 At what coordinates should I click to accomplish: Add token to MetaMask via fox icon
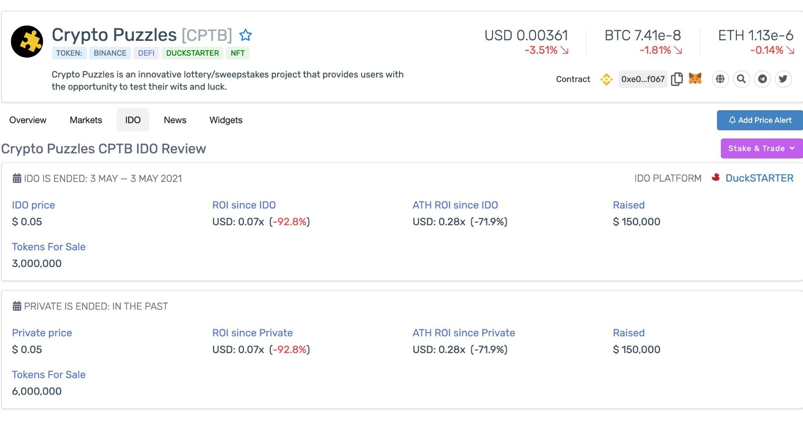tap(695, 79)
